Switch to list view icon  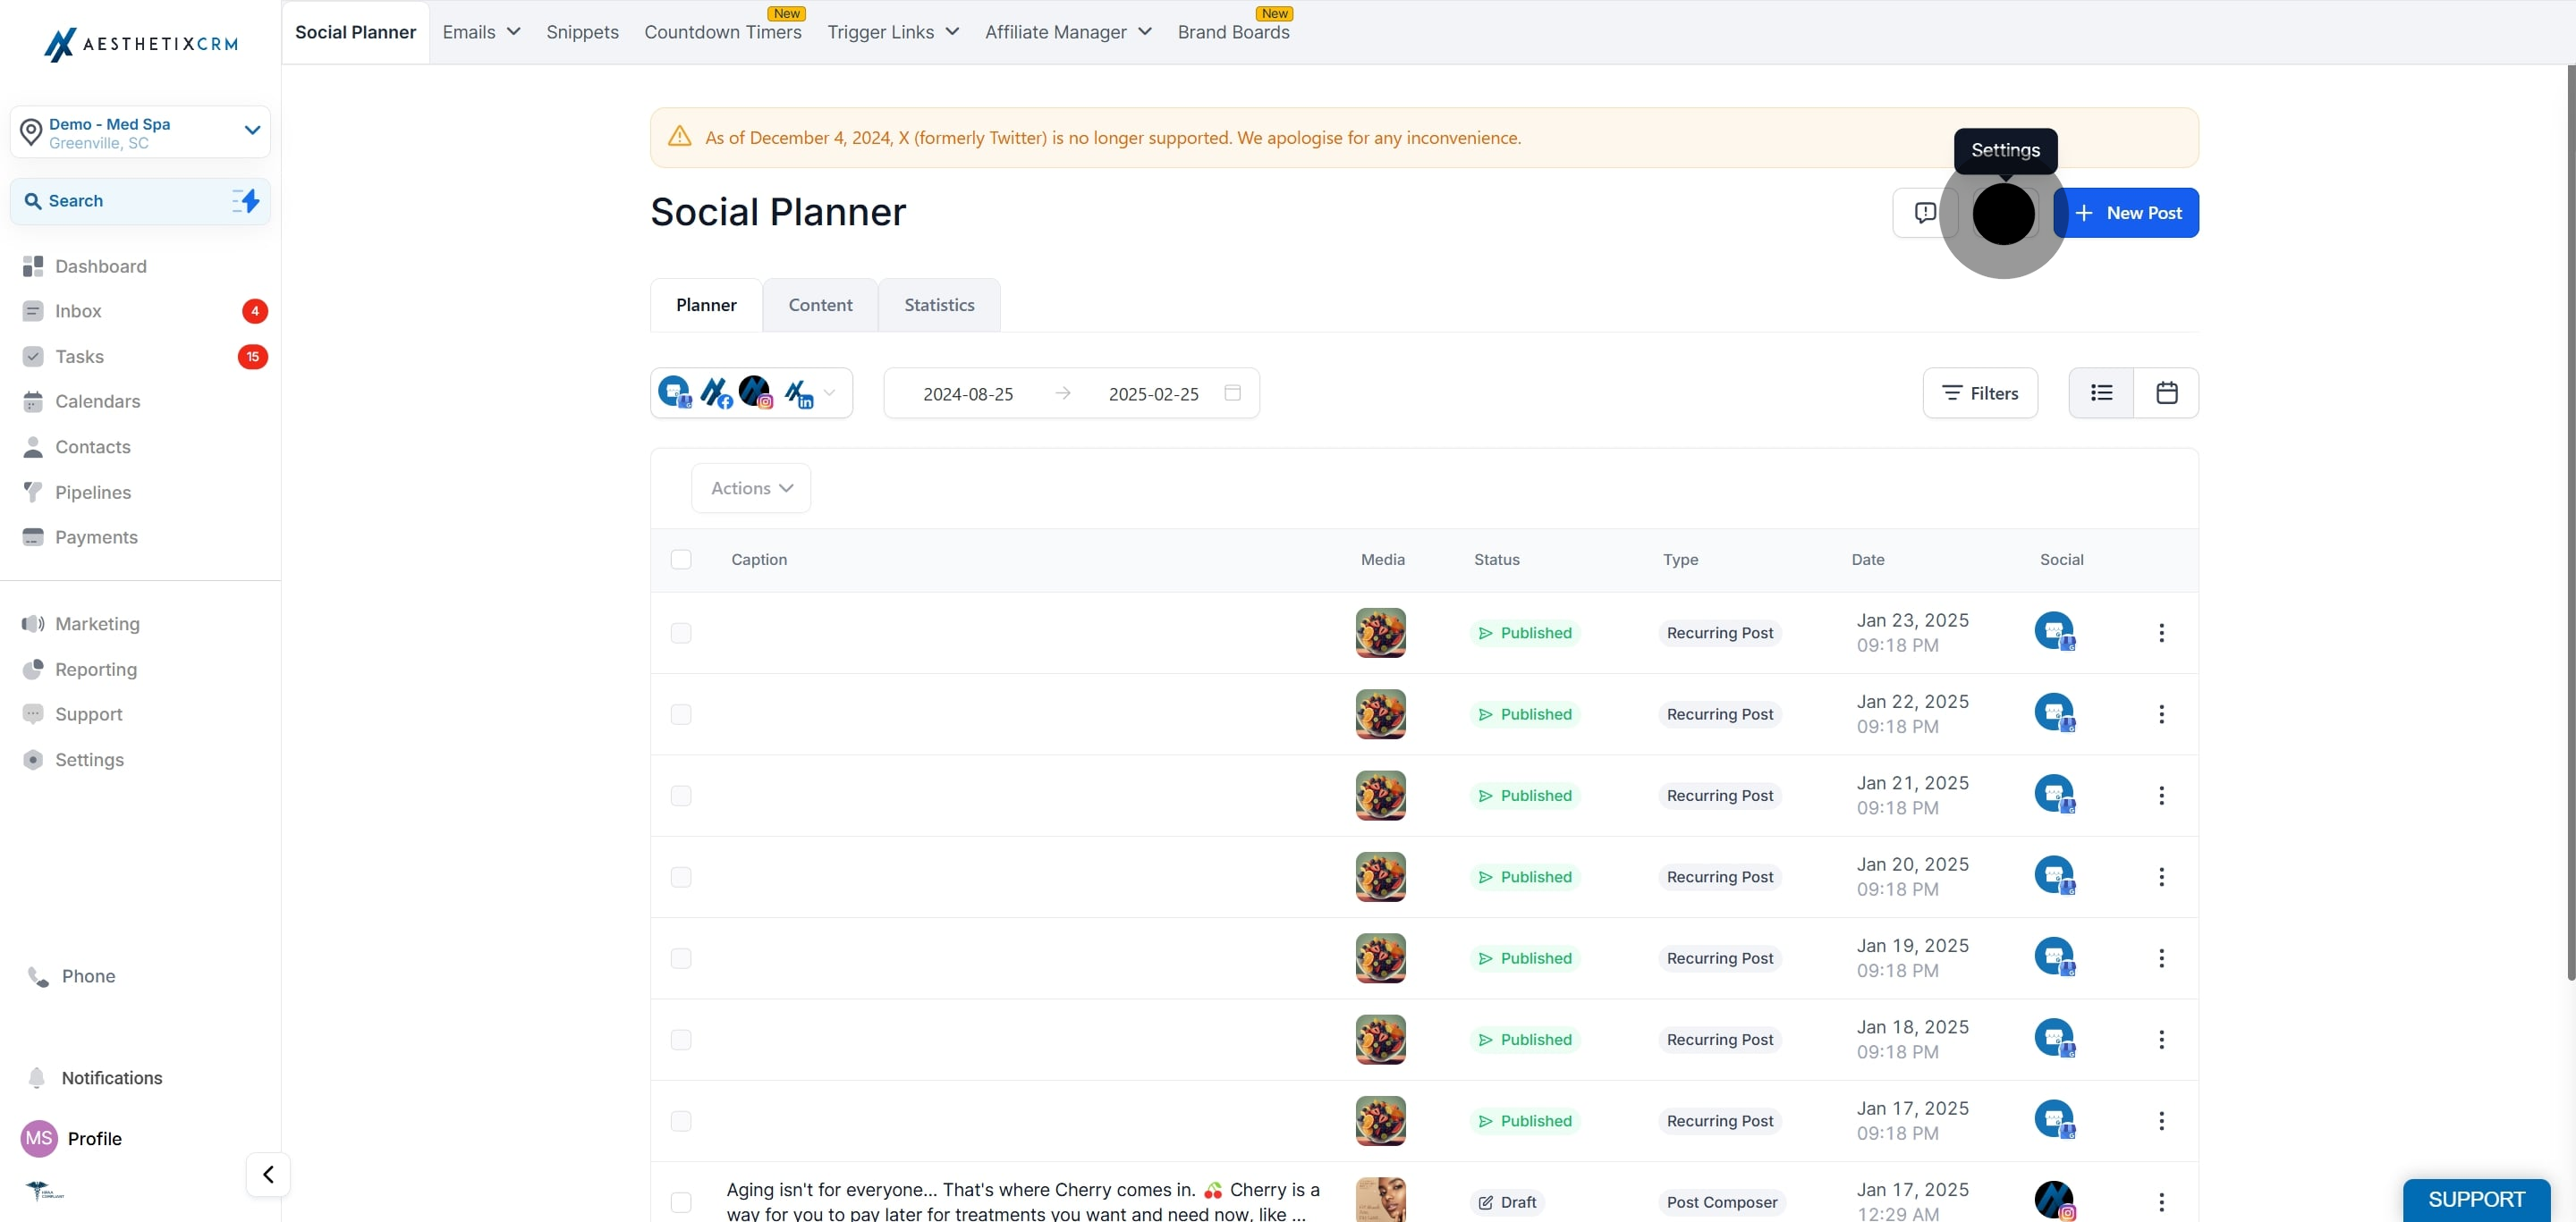(x=2101, y=392)
